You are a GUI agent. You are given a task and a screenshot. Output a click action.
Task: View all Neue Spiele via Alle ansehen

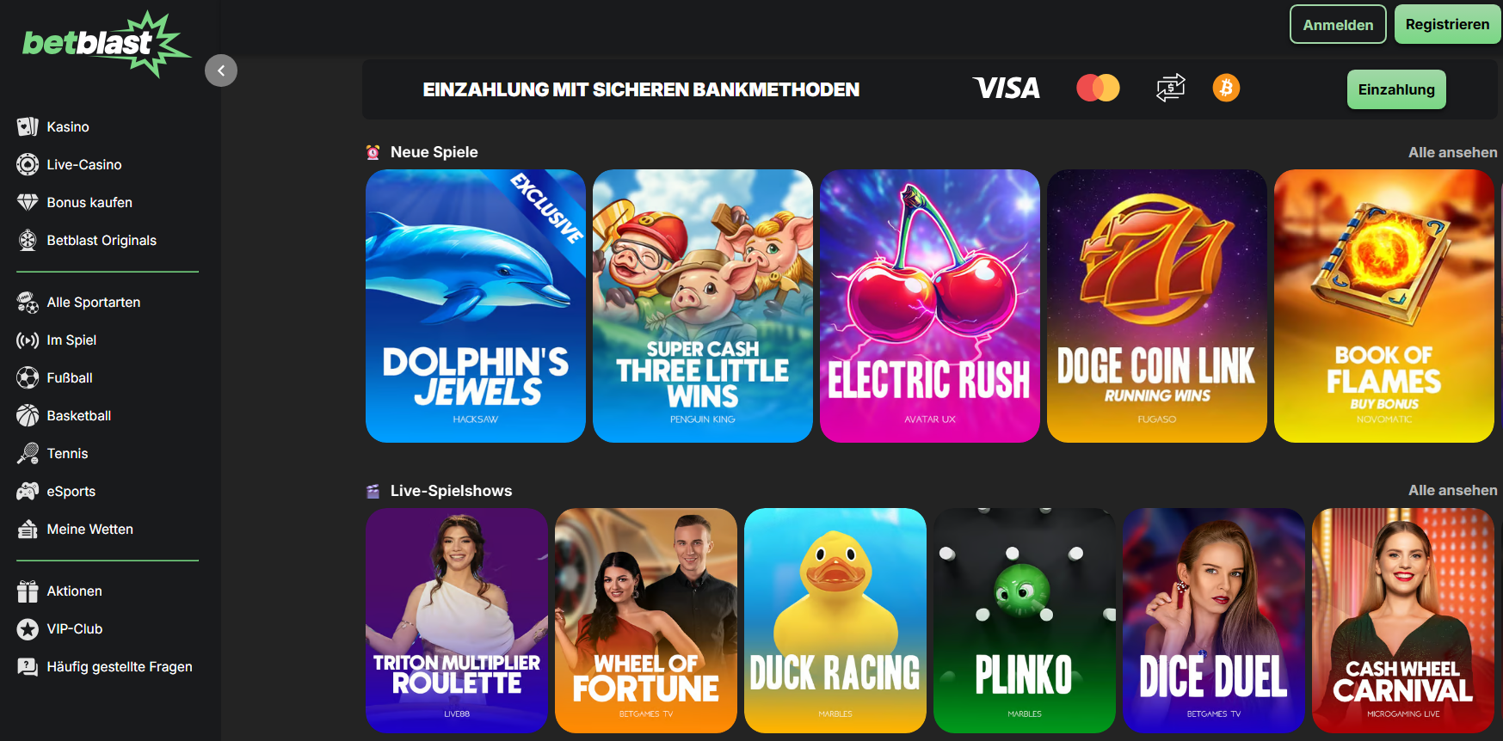click(x=1452, y=152)
